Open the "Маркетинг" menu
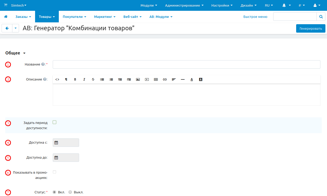 point(105,17)
